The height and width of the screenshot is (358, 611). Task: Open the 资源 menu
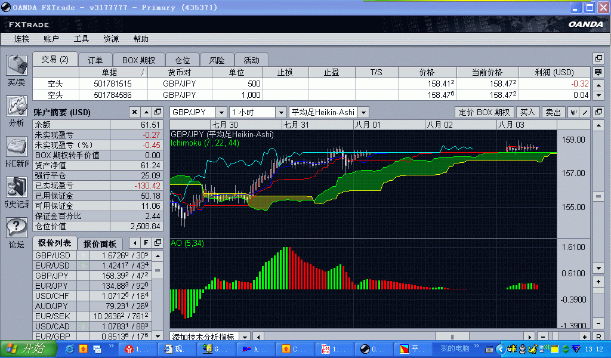pyautogui.click(x=111, y=39)
